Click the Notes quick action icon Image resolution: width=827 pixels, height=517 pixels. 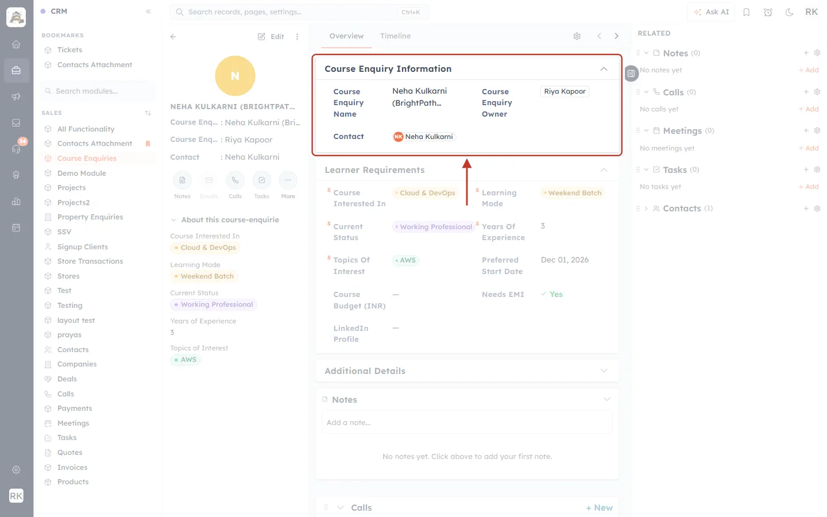[182, 180]
